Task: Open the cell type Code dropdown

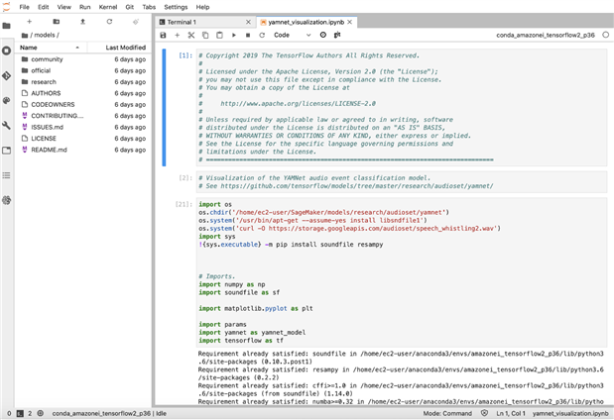Action: 292,35
